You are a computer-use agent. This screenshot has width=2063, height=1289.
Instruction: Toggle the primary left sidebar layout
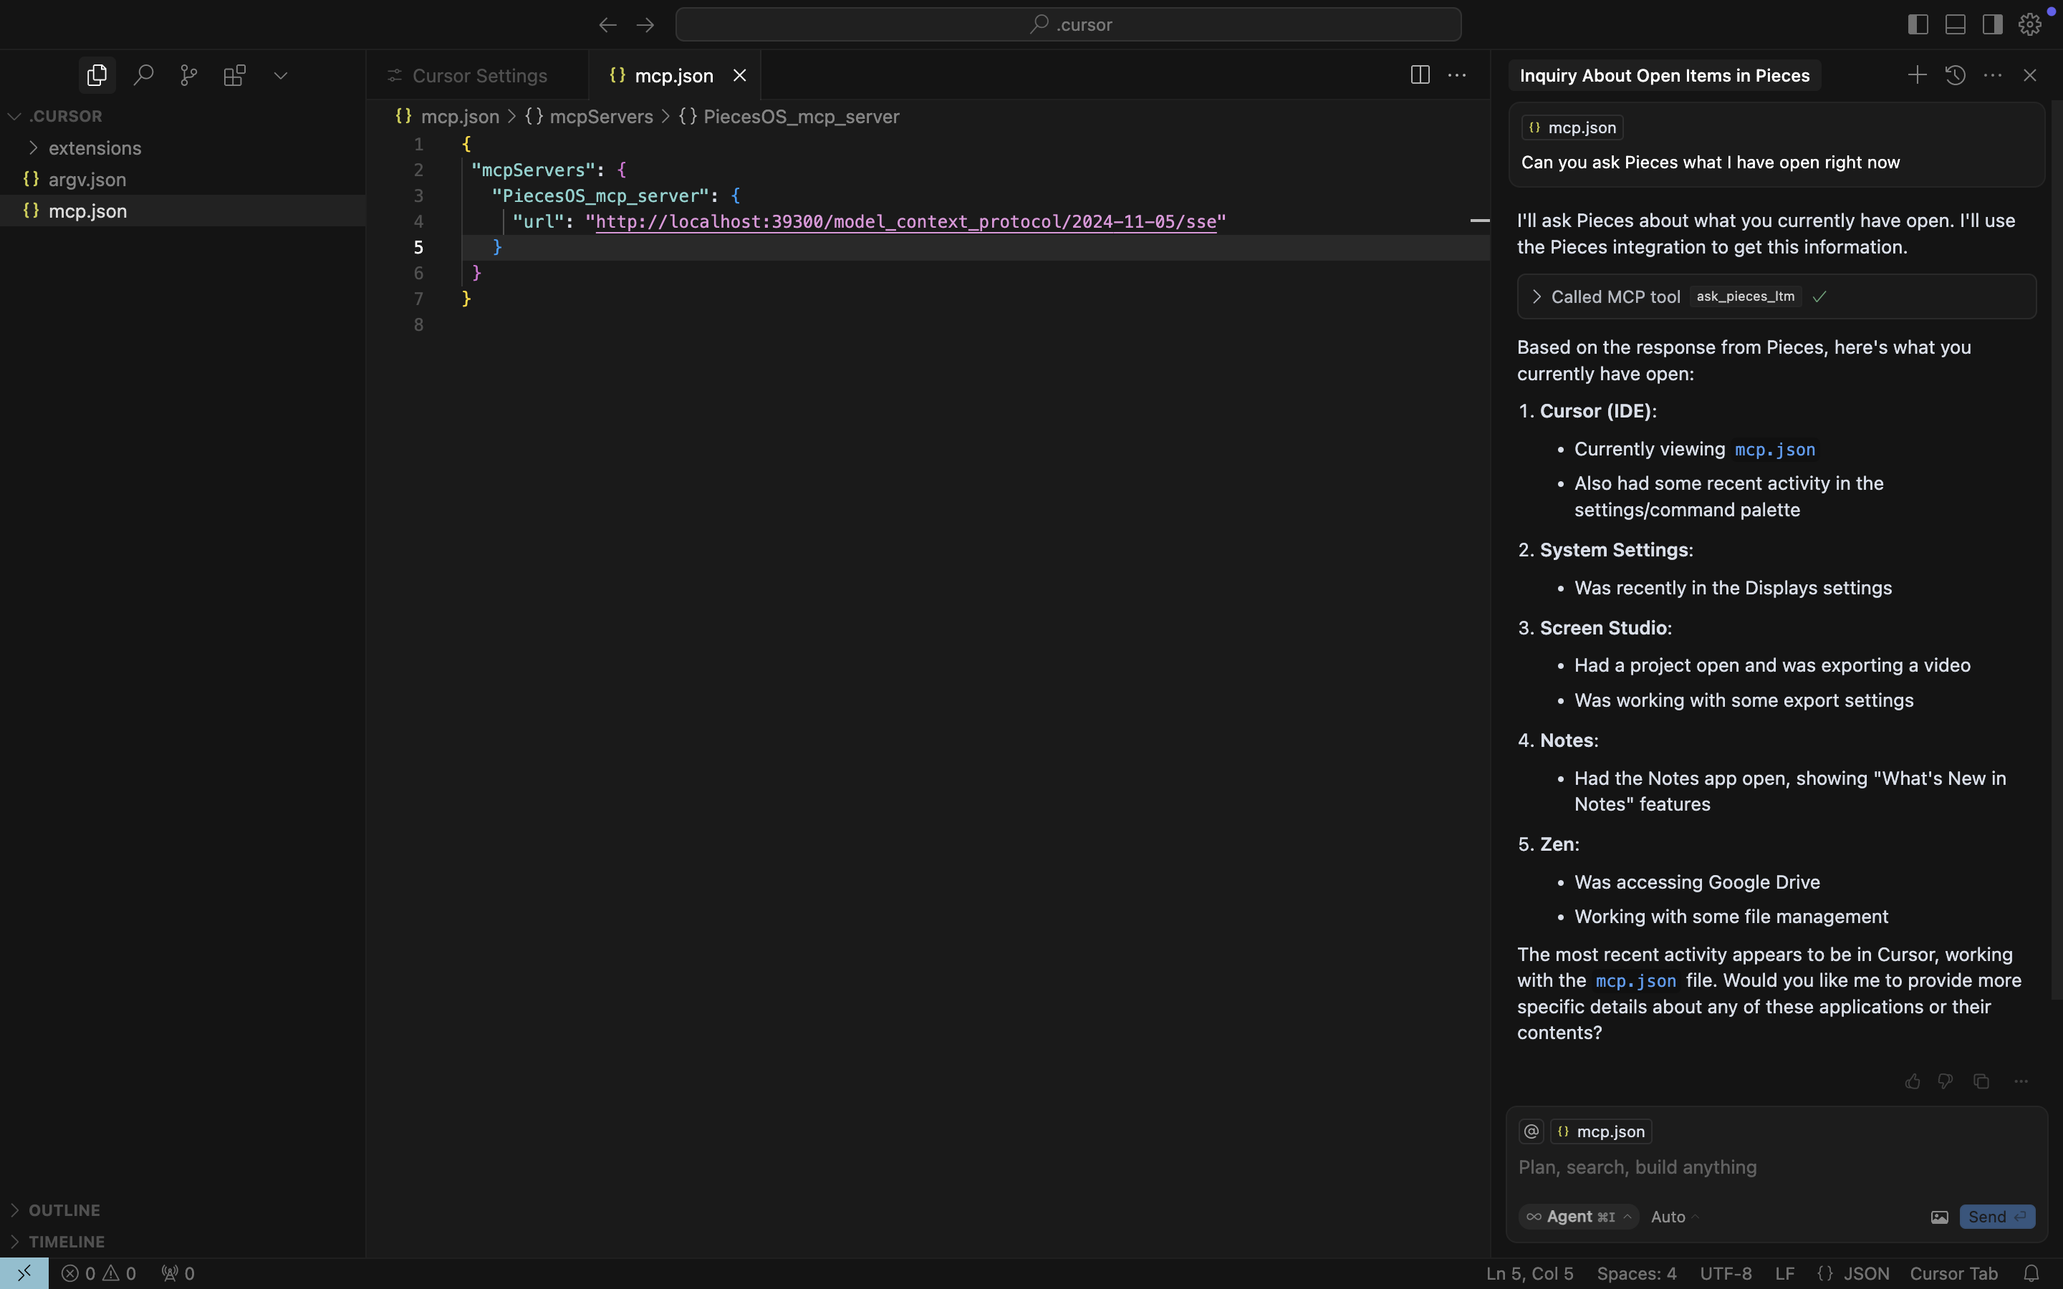coord(1918,25)
